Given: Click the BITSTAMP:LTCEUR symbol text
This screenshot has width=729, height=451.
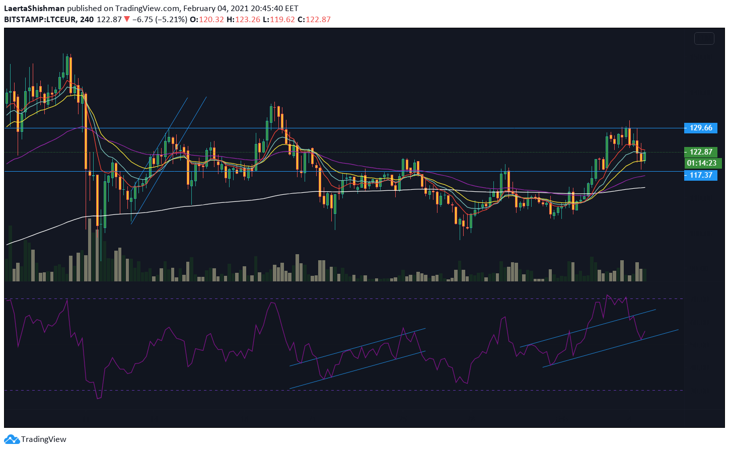Looking at the screenshot, I should (x=40, y=20).
